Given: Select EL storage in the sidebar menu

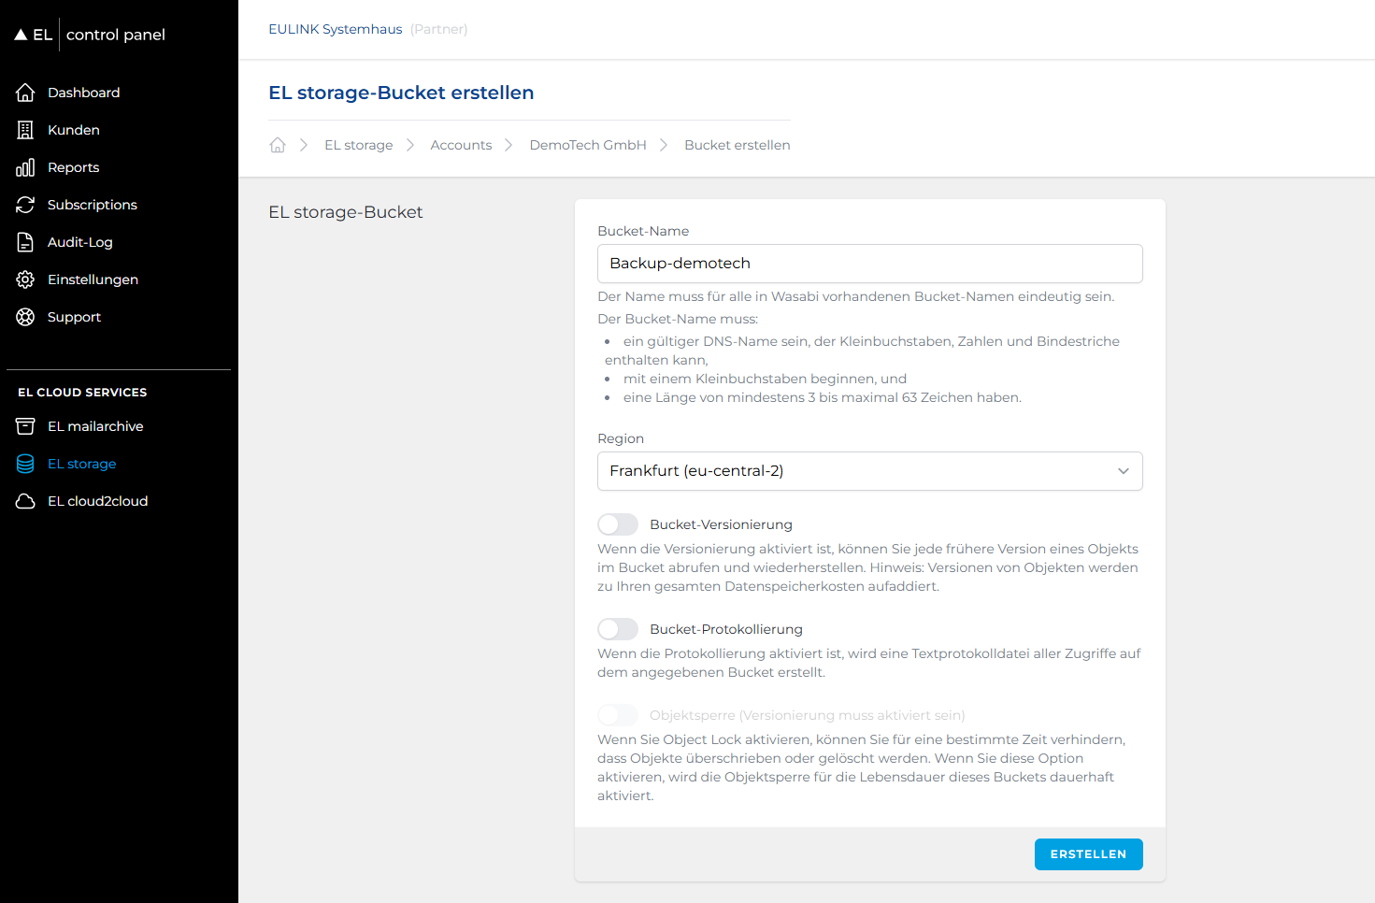Looking at the screenshot, I should (x=82, y=464).
